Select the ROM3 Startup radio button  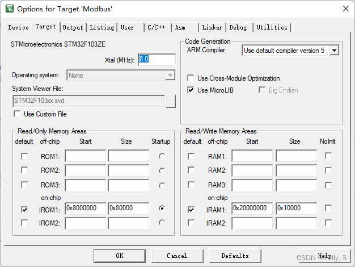162,186
